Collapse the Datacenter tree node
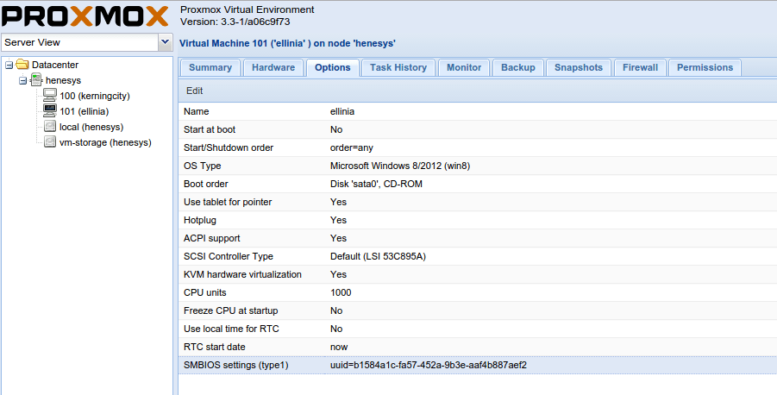The image size is (777, 395). coord(9,65)
